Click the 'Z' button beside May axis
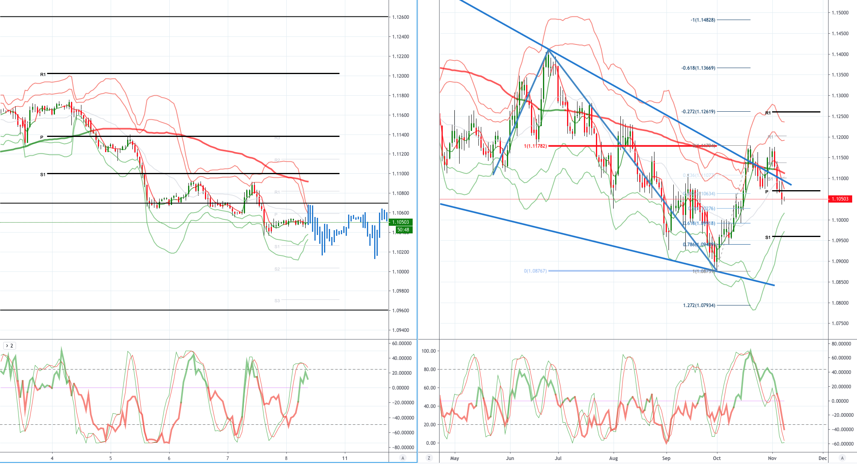 [x=429, y=458]
